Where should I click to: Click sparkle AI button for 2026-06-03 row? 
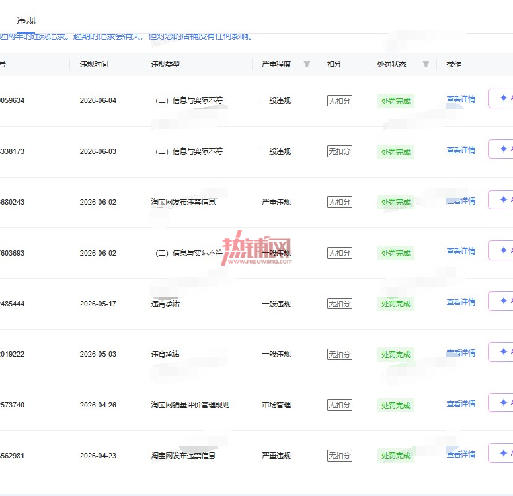coord(500,149)
